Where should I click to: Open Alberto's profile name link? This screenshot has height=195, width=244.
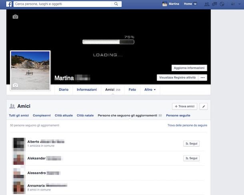pyautogui.click(x=46, y=142)
